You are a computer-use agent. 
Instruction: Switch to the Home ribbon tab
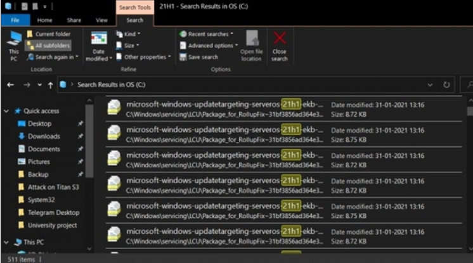(x=44, y=20)
